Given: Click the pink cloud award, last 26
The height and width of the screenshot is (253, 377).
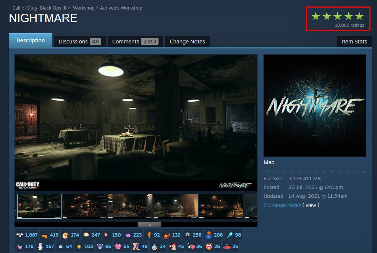Looking at the screenshot, I should click(231, 246).
